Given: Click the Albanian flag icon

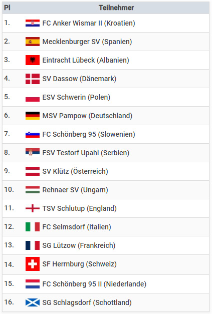Looking at the screenshot, I should coord(33,60).
